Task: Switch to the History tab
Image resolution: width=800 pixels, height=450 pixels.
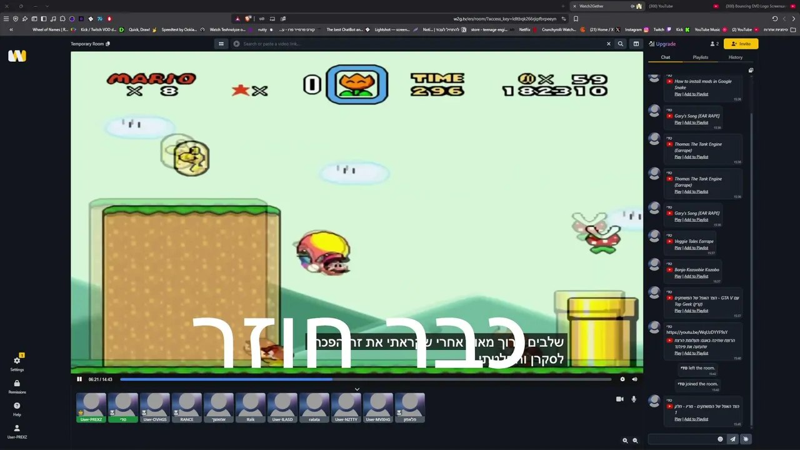Action: [x=736, y=57]
